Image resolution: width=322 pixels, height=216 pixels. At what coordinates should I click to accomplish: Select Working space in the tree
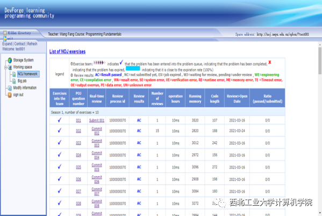point(23,67)
